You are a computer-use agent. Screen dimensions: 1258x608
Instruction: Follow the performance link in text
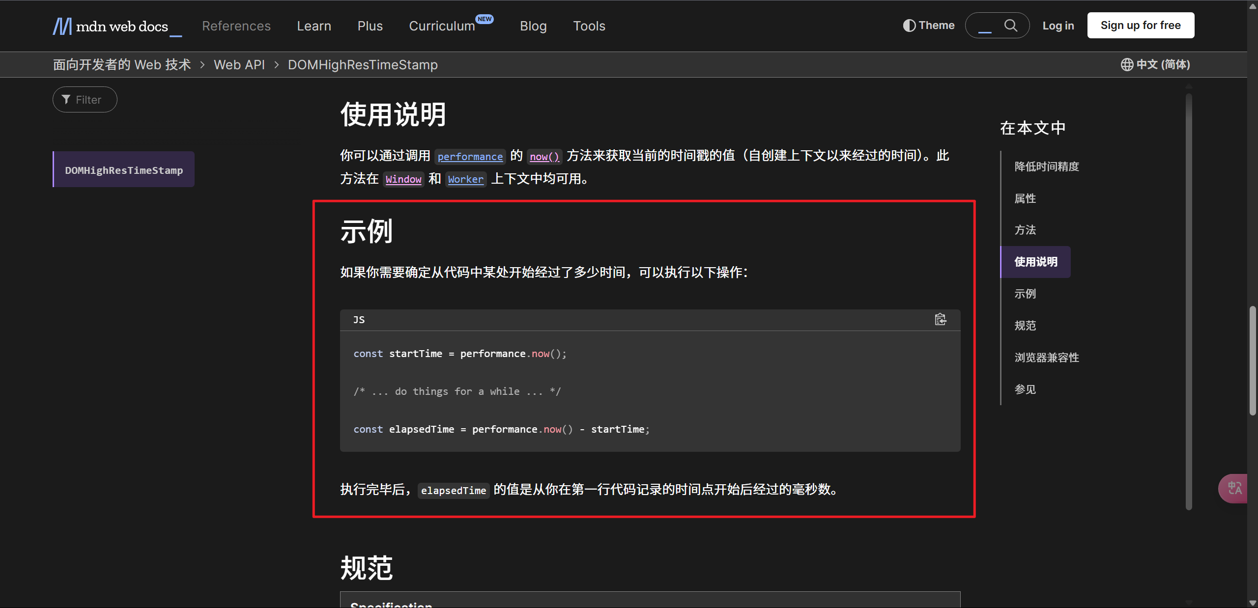[470, 157]
